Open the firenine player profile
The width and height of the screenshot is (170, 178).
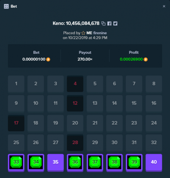pos(100,33)
